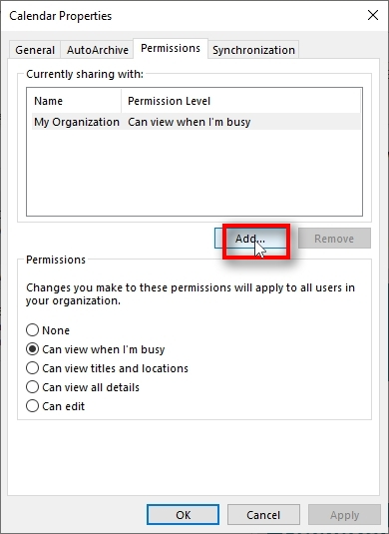Screen dimensions: 389x534
Task: Click the Add... button
Action: [x=250, y=239]
